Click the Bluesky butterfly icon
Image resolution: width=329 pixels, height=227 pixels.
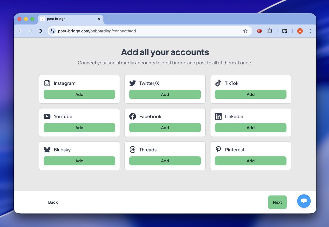47,150
